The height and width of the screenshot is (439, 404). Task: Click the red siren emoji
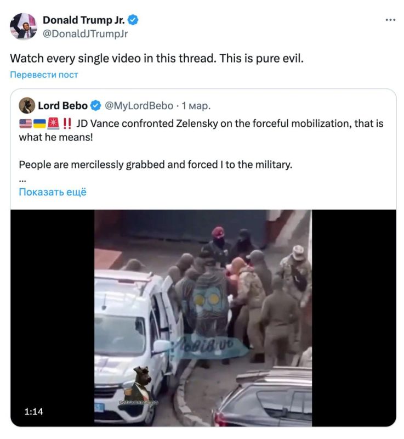click(53, 123)
